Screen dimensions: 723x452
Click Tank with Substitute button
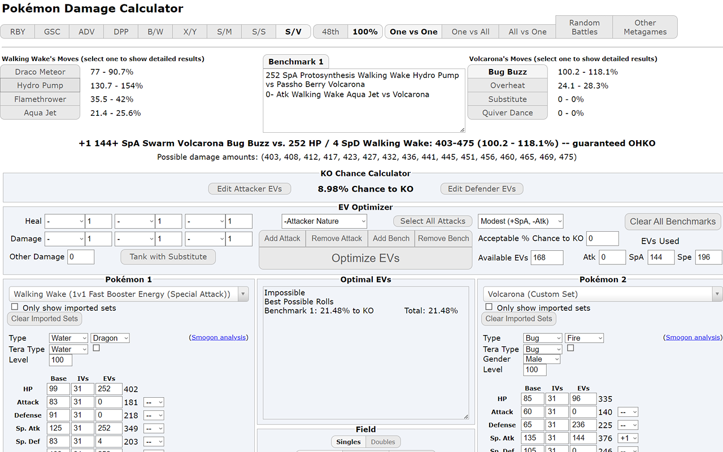(x=168, y=257)
